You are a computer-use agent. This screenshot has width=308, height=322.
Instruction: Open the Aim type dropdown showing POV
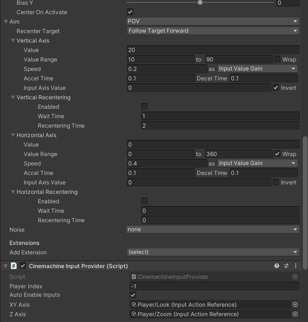point(213,21)
